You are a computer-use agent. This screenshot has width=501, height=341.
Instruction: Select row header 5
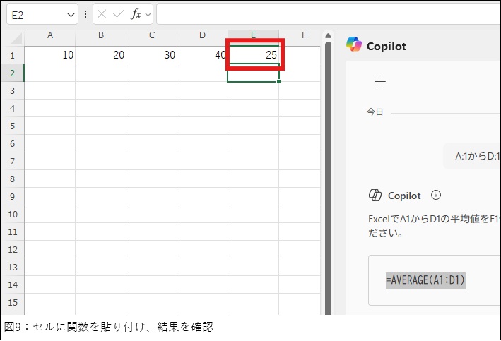coord(12,126)
